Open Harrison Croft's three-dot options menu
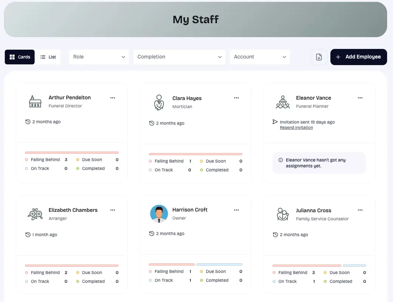Image resolution: width=393 pixels, height=302 pixels. coord(236,210)
